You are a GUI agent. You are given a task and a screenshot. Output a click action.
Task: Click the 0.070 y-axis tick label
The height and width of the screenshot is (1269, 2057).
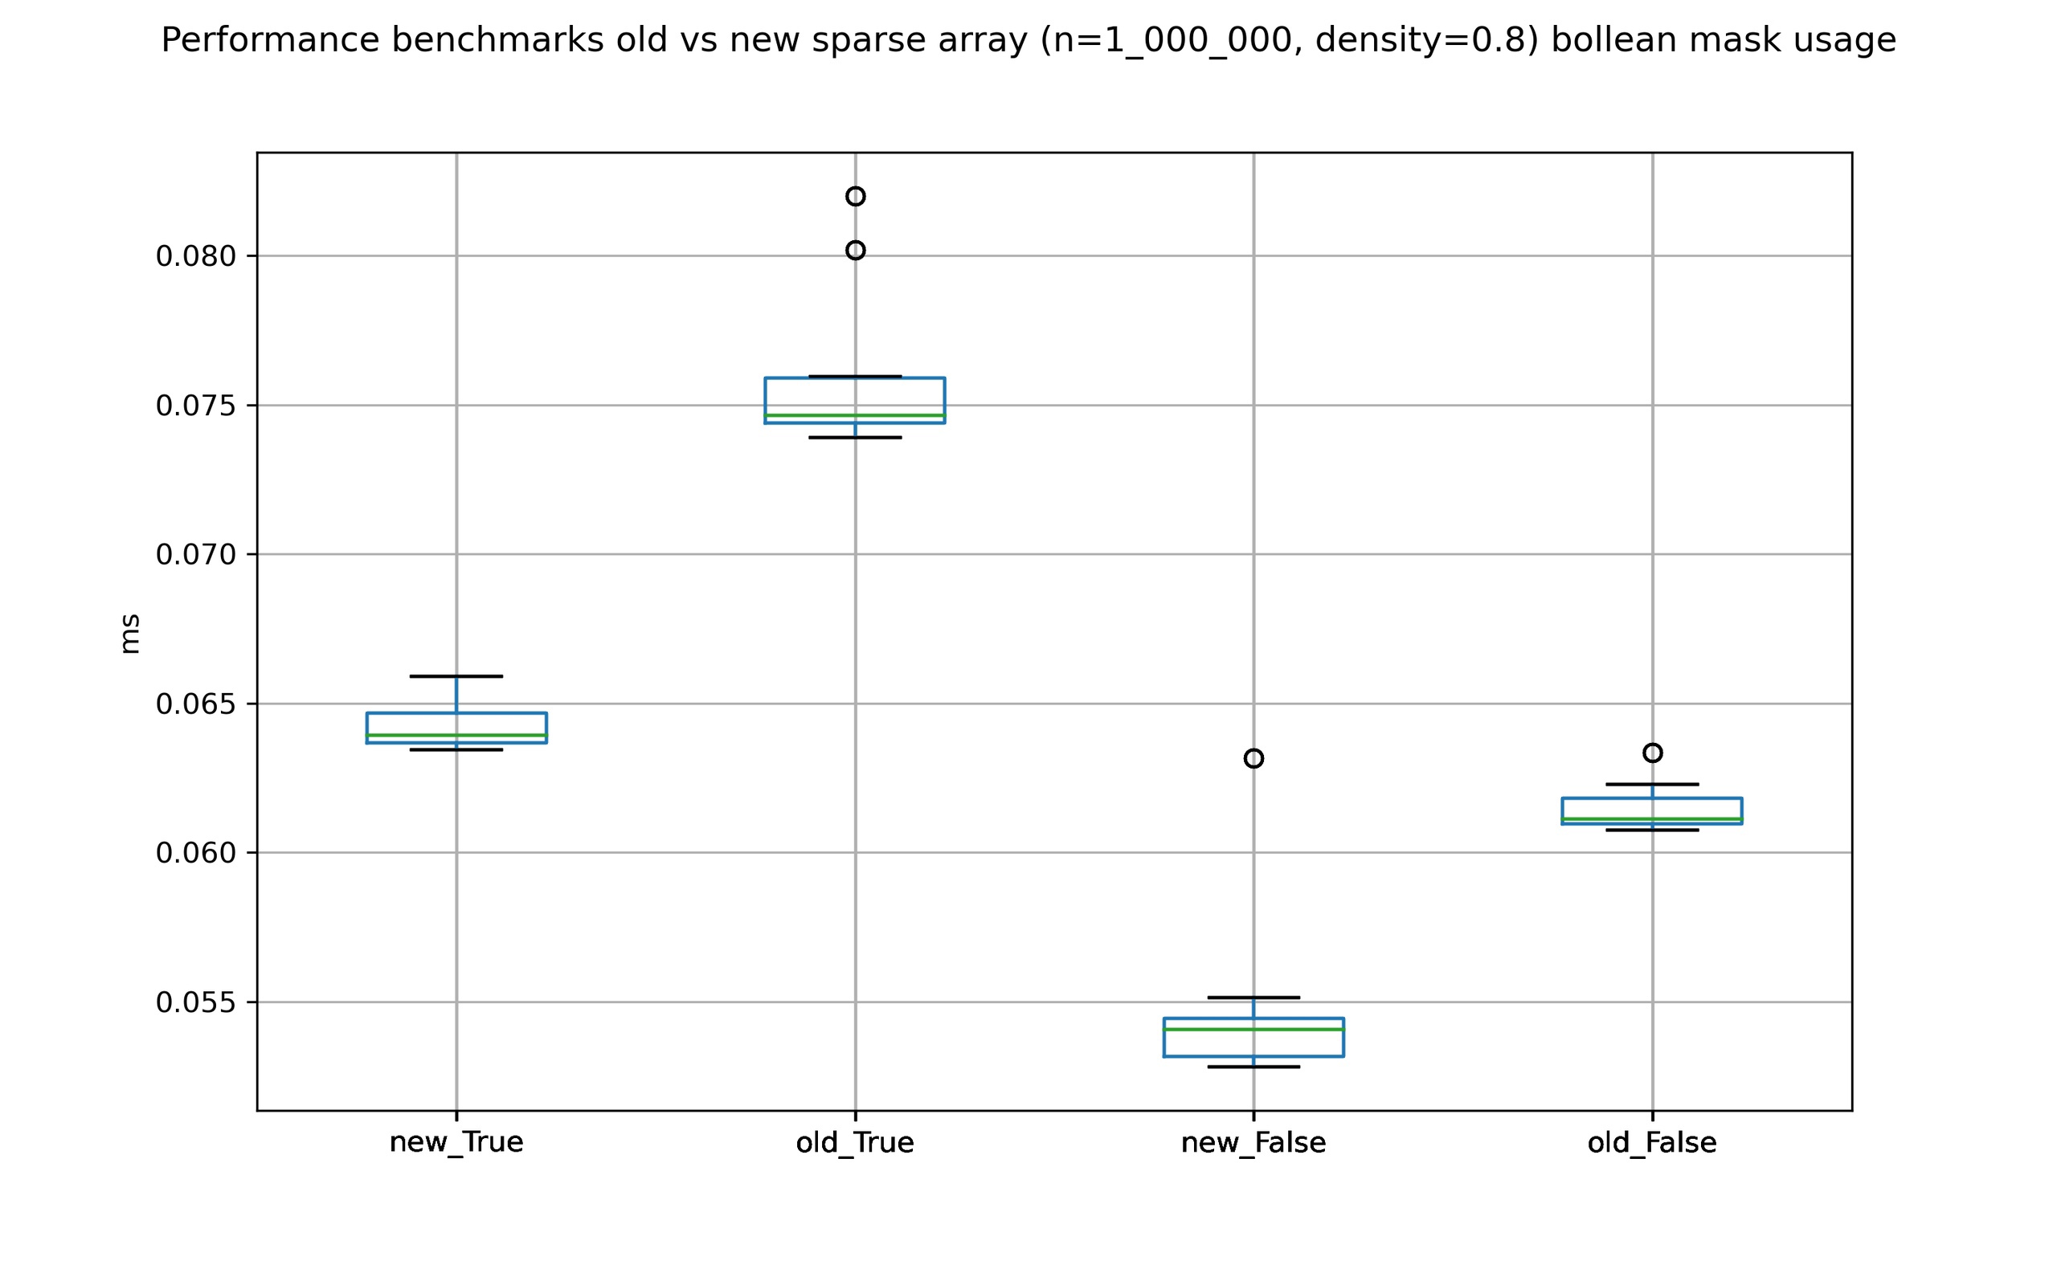click(x=197, y=555)
